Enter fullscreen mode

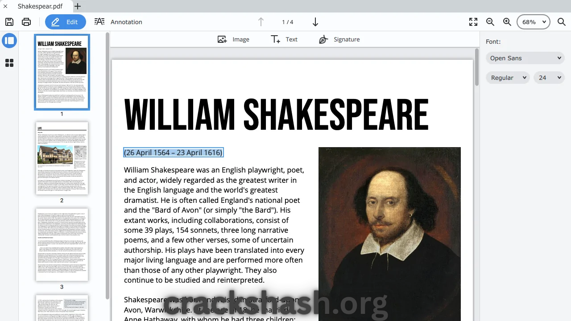pos(473,22)
